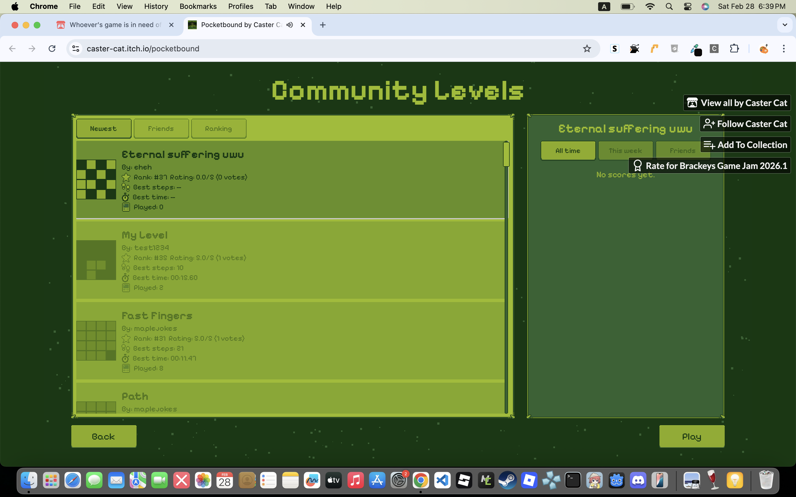Click the level list scrollbar handle
This screenshot has height=497, width=796.
(506, 154)
